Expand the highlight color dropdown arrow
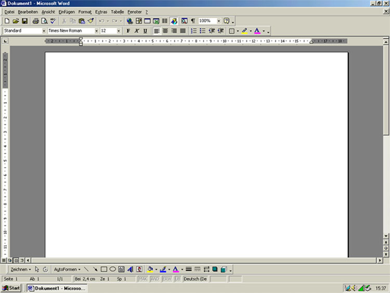The width and height of the screenshot is (390, 293). point(251,31)
